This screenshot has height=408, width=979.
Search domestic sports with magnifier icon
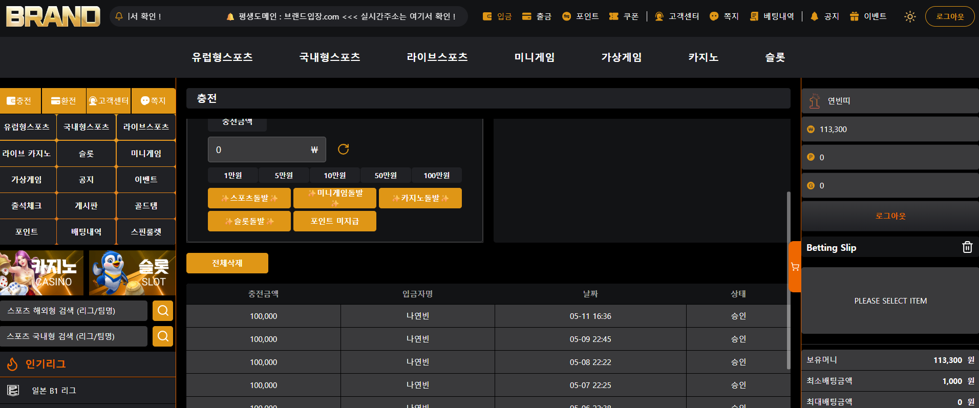(x=163, y=336)
